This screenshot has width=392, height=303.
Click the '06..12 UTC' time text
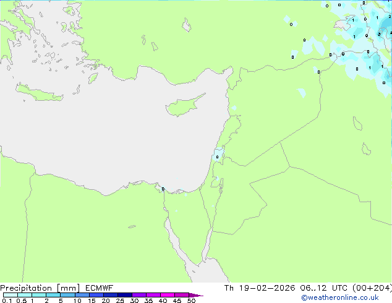coord(324,288)
